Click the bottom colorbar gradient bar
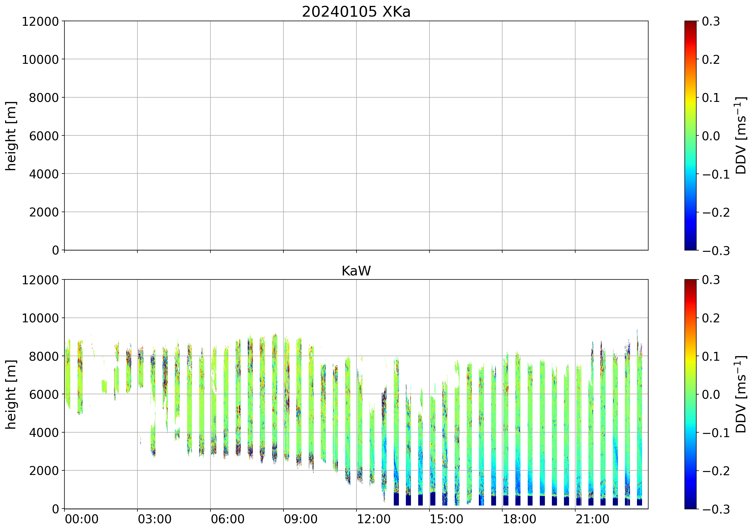This screenshot has height=531, width=754. click(690, 394)
